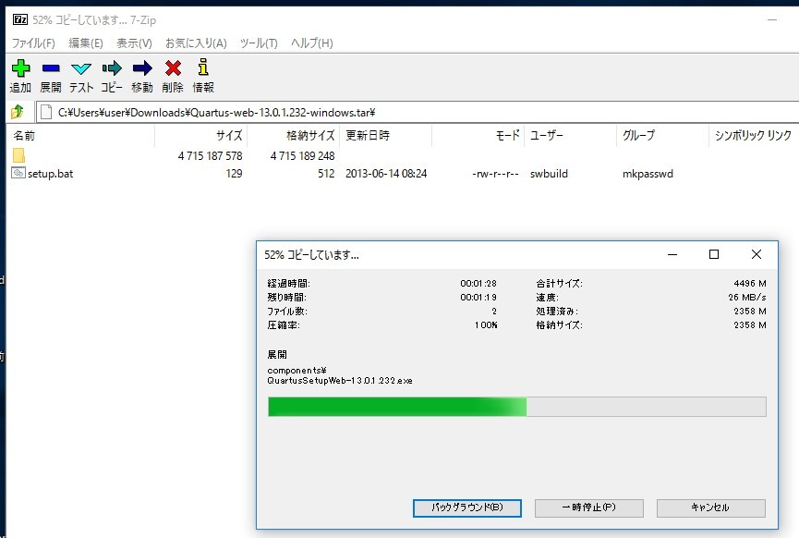The height and width of the screenshot is (538, 799).
Task: Open the ヘルプ(H) menu
Action: coord(312,43)
